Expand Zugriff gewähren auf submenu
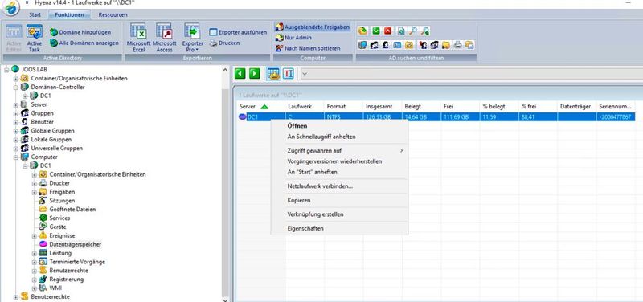 [x=339, y=150]
